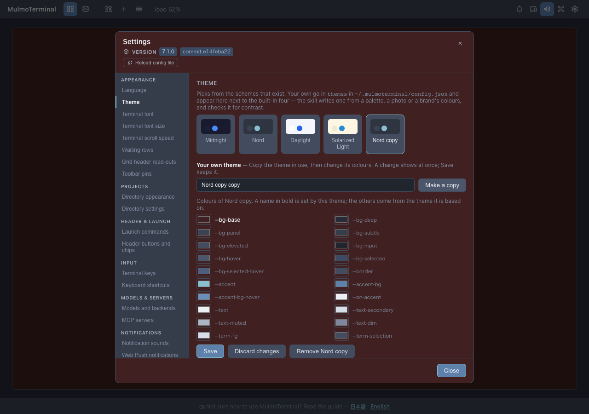Toggle the speaker sound icon
Screen dimensions: 589x414
point(547,9)
